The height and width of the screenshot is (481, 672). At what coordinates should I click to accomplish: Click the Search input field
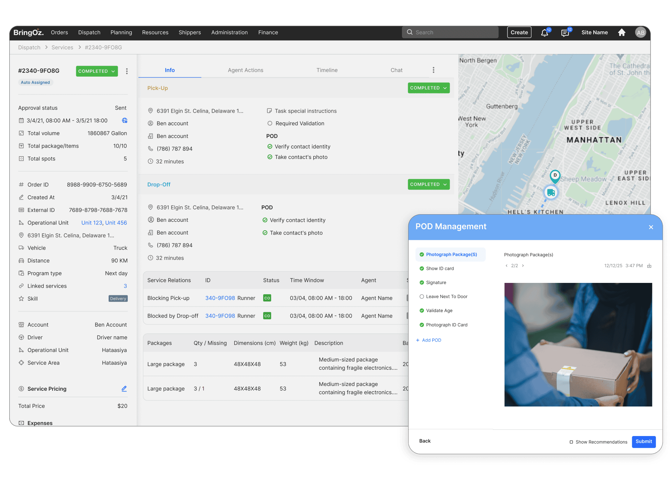[x=450, y=32]
